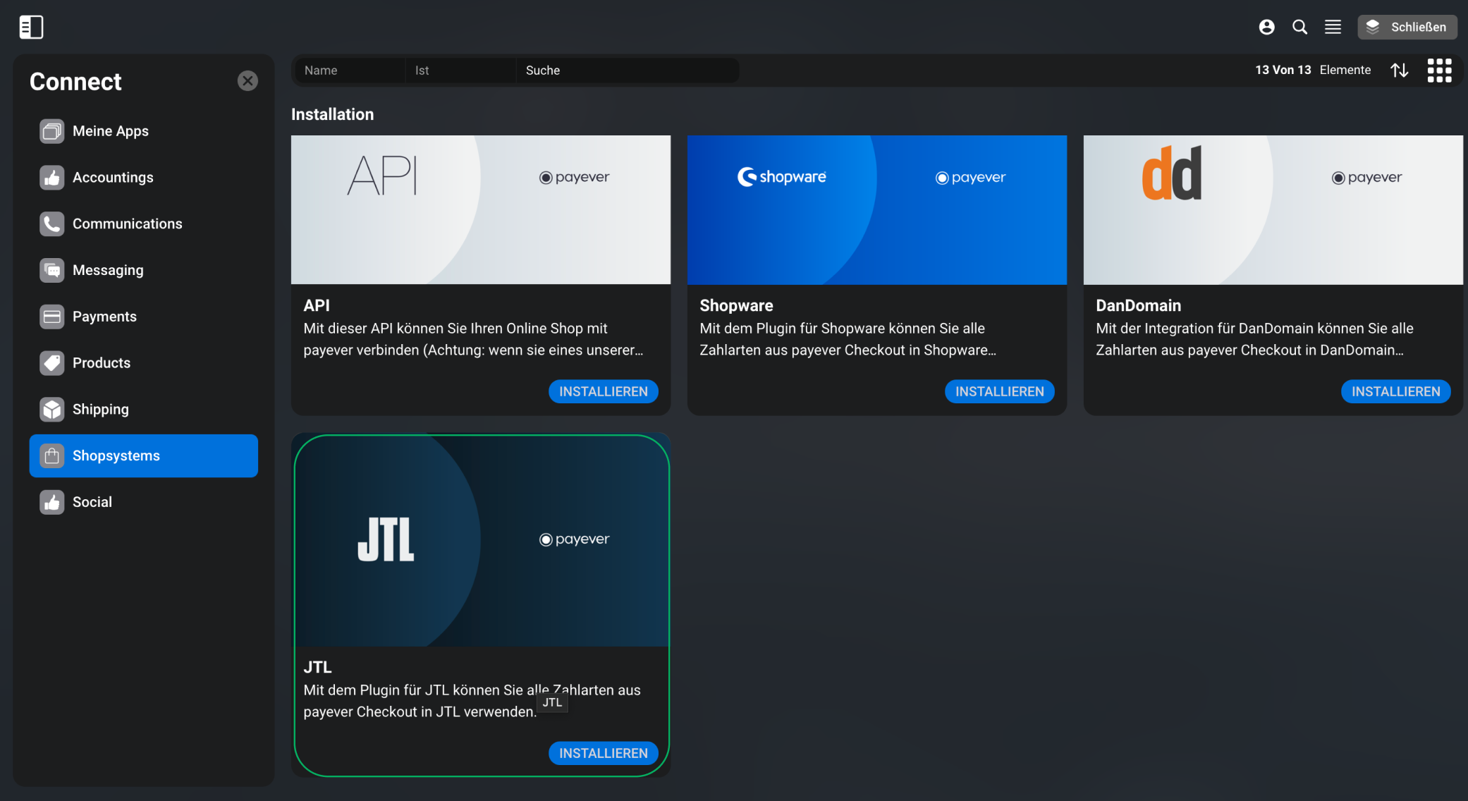The height and width of the screenshot is (801, 1468).
Task: Click the Installation section heading
Action: point(332,114)
